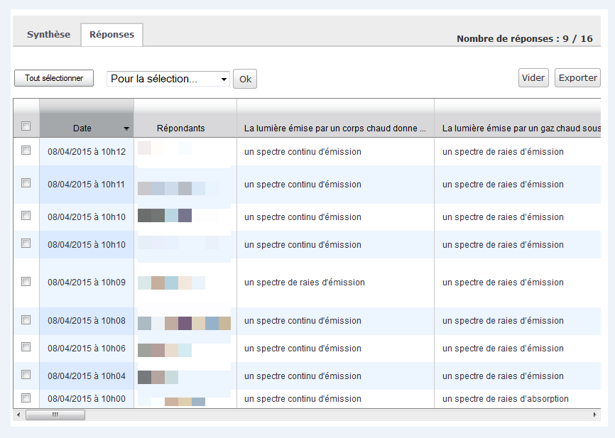Sort by the Répondants column header
Screen dimensions: 615x438
(180, 128)
